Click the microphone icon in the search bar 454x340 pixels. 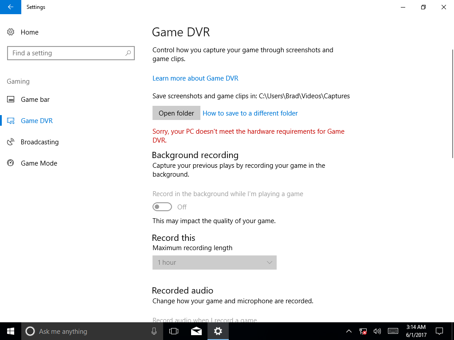[154, 331]
